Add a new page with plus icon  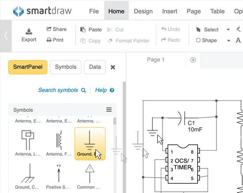pos(193,60)
